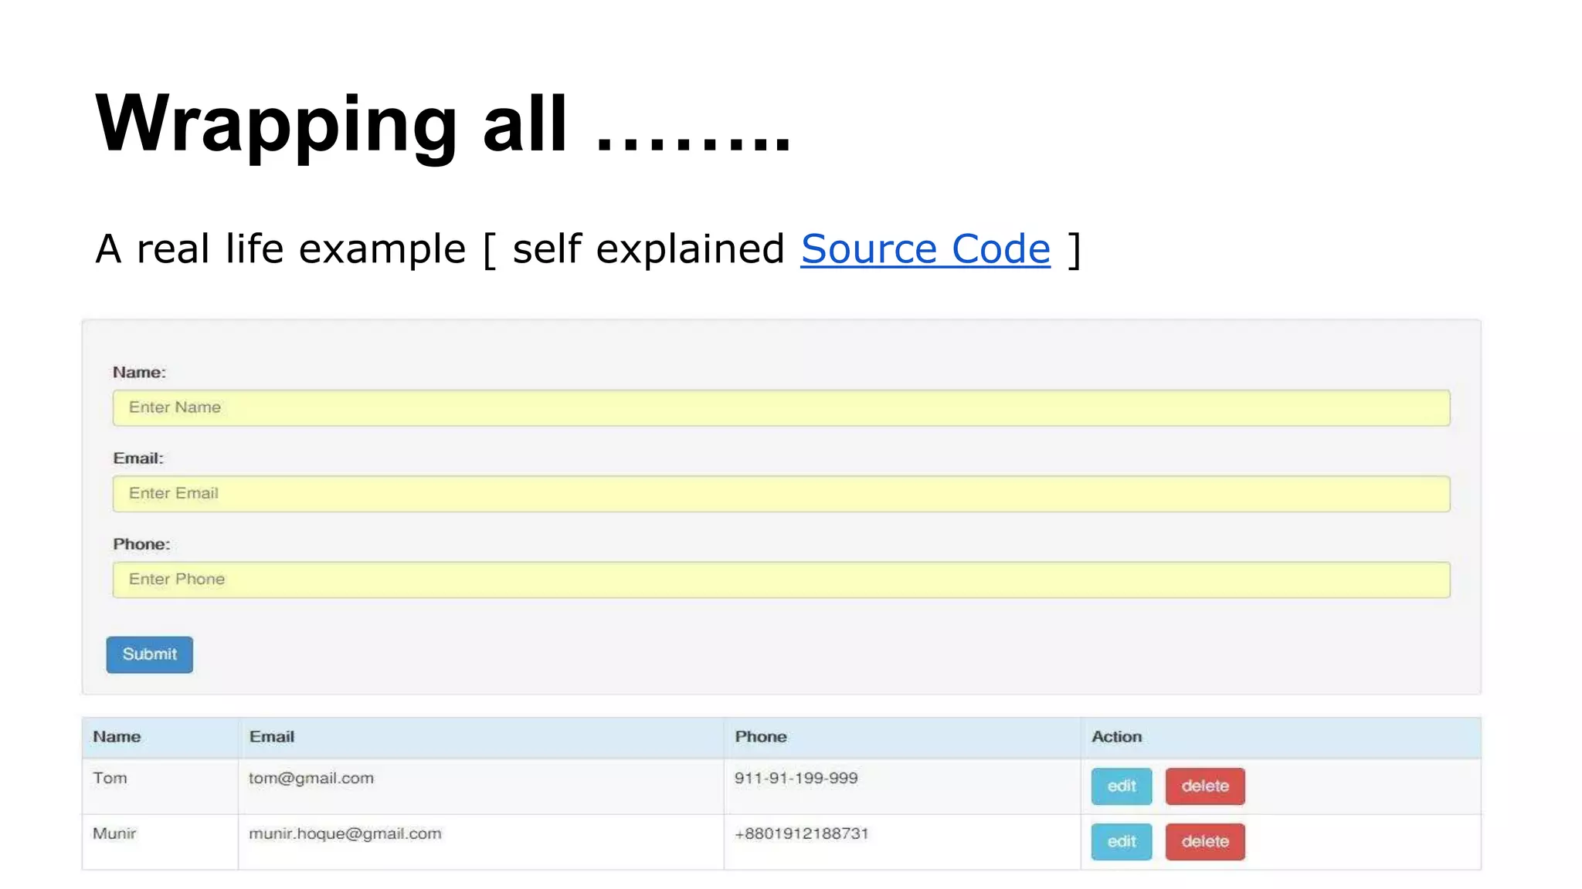Click delete button in Munir's row
The width and height of the screenshot is (1582, 889).
pos(1204,842)
